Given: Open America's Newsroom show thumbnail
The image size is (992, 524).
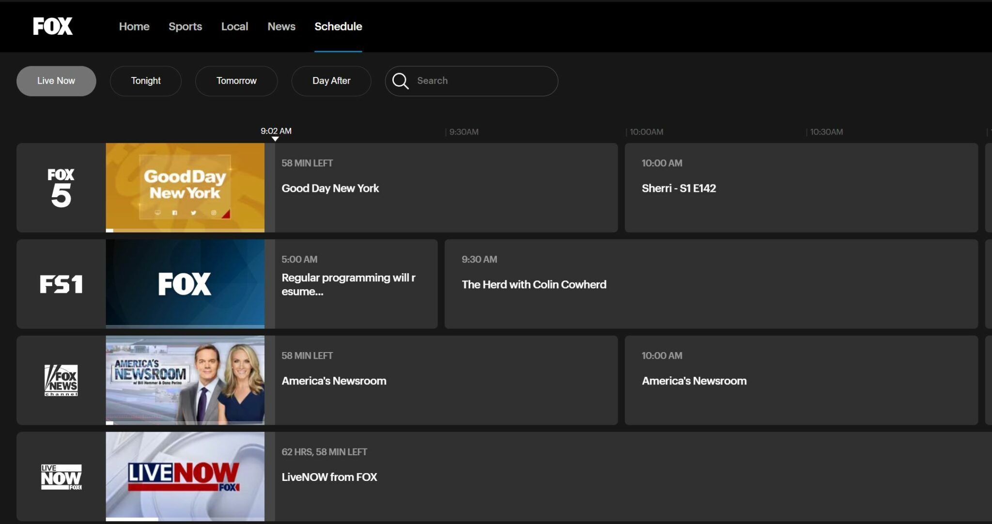Looking at the screenshot, I should (185, 380).
